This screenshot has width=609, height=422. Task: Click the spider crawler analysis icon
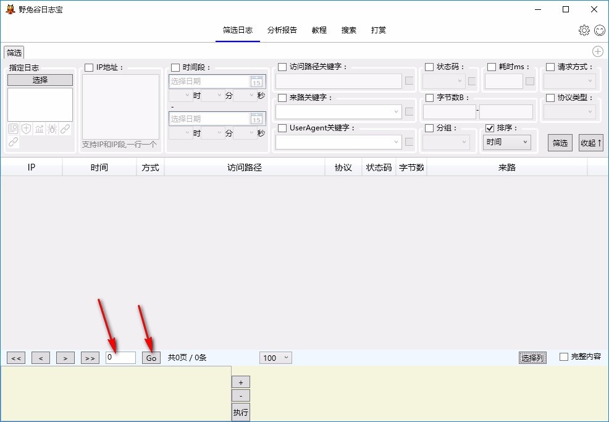point(52,129)
